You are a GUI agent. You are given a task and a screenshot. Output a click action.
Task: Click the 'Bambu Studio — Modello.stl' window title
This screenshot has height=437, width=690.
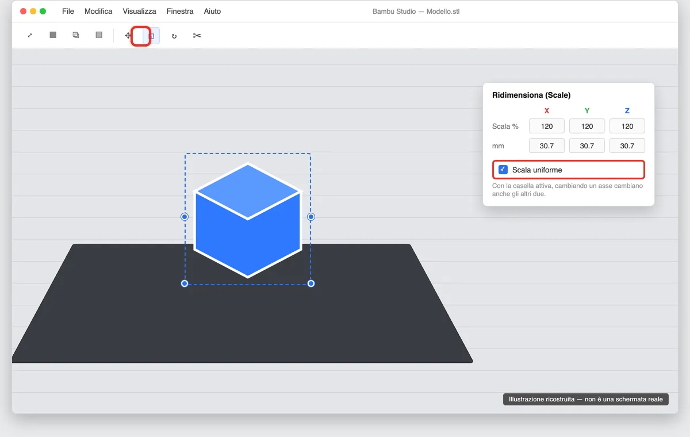416,11
